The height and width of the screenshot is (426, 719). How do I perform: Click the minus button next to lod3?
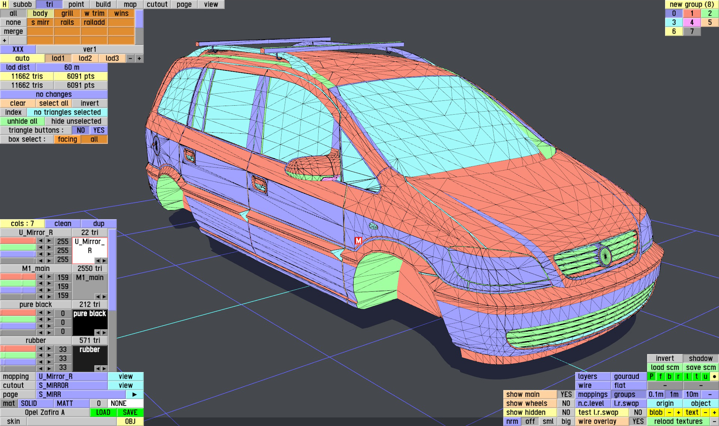click(x=130, y=58)
